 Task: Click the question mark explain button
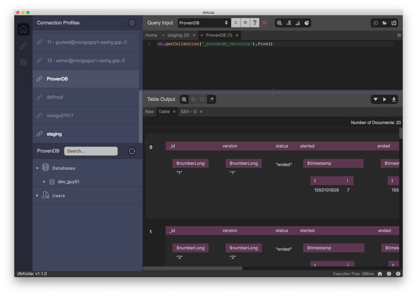coord(255,23)
